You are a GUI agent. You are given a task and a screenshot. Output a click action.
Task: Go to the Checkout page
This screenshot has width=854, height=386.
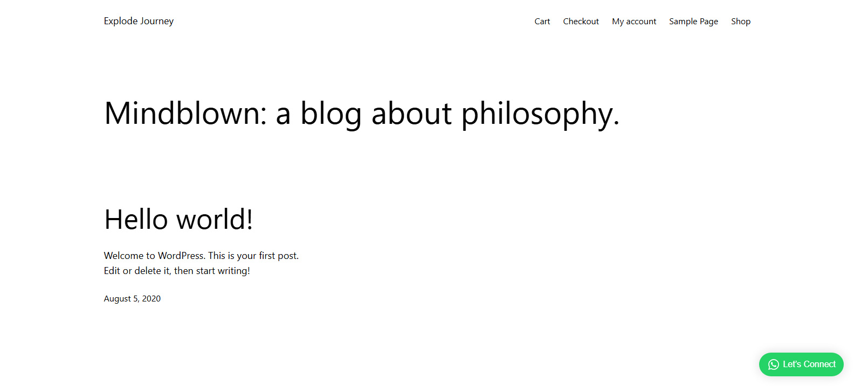pyautogui.click(x=581, y=22)
